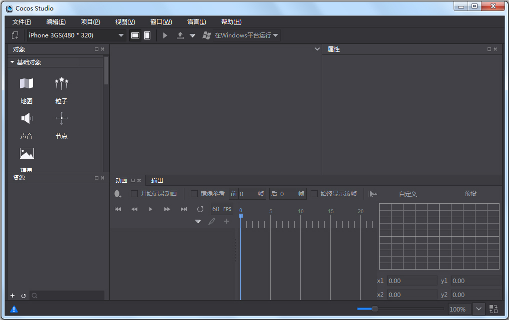The width and height of the screenshot is (509, 320).
Task: Open the 文件(F) menu
Action: point(21,22)
